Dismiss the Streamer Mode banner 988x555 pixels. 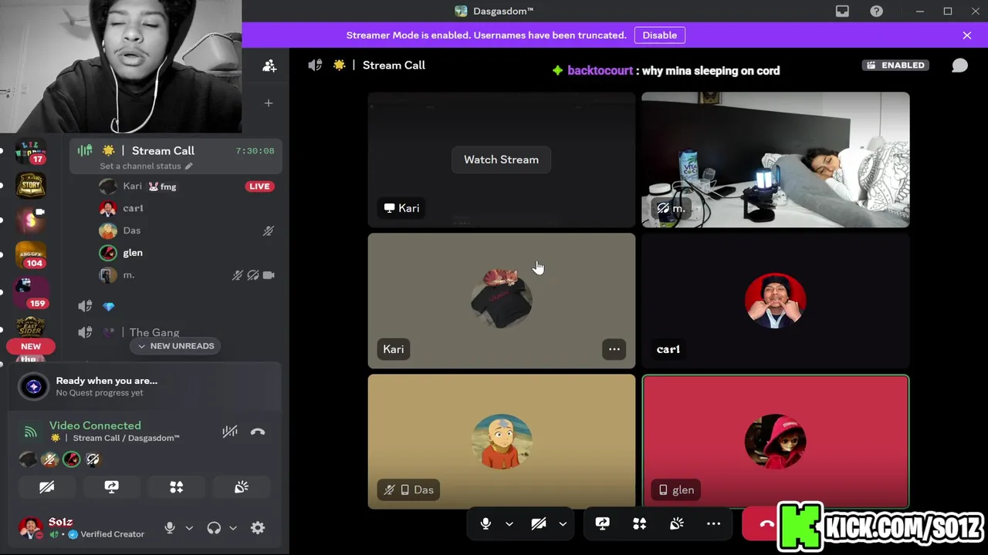(967, 35)
